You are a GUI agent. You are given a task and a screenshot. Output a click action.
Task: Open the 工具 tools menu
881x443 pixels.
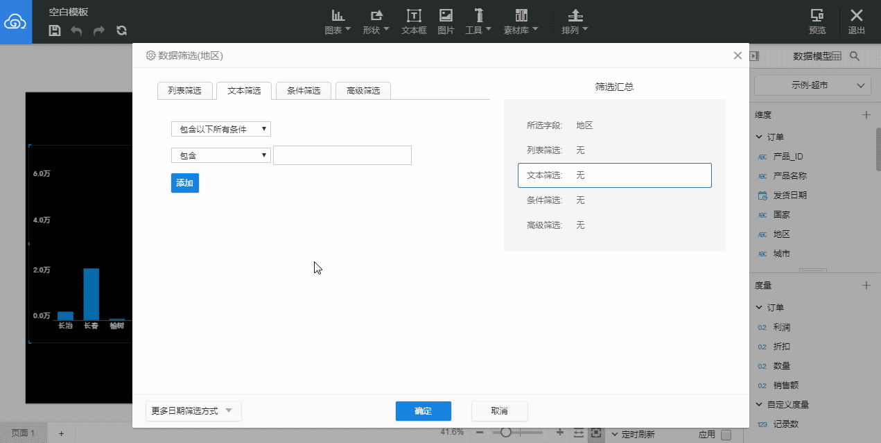(478, 22)
